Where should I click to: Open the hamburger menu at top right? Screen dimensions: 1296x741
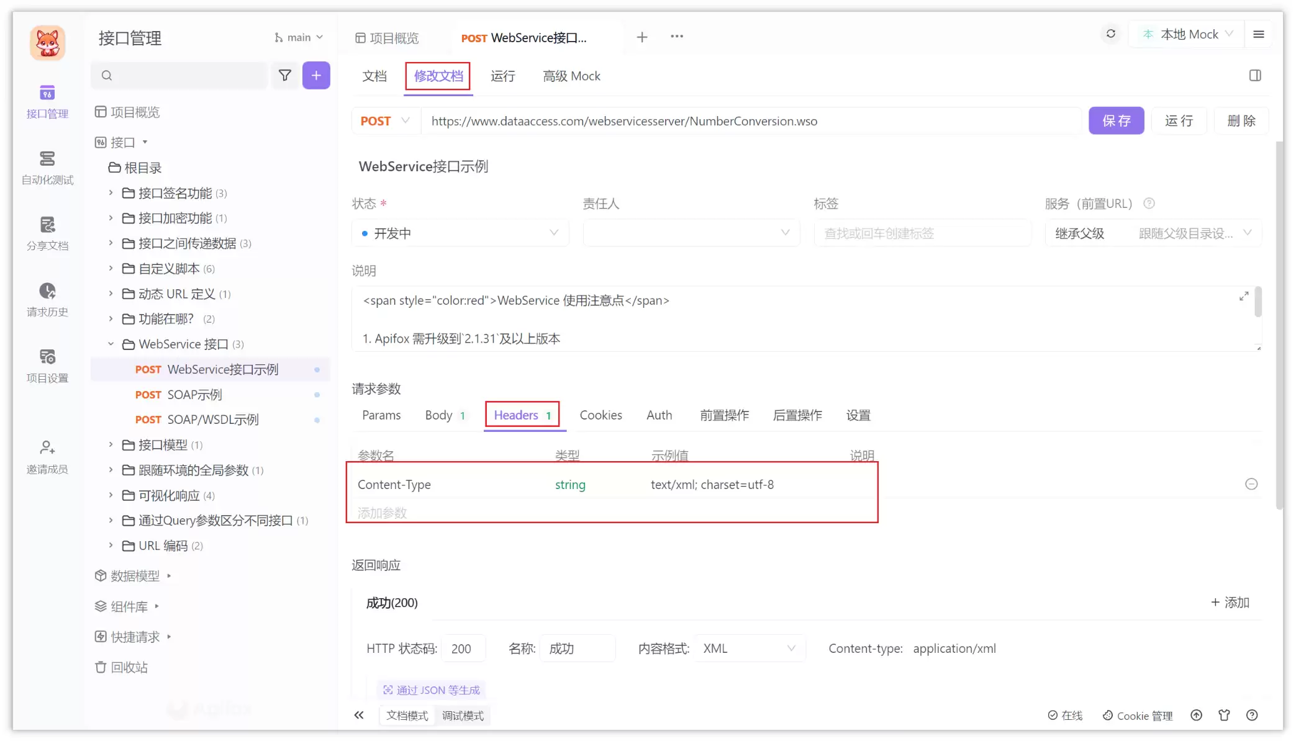(1259, 35)
